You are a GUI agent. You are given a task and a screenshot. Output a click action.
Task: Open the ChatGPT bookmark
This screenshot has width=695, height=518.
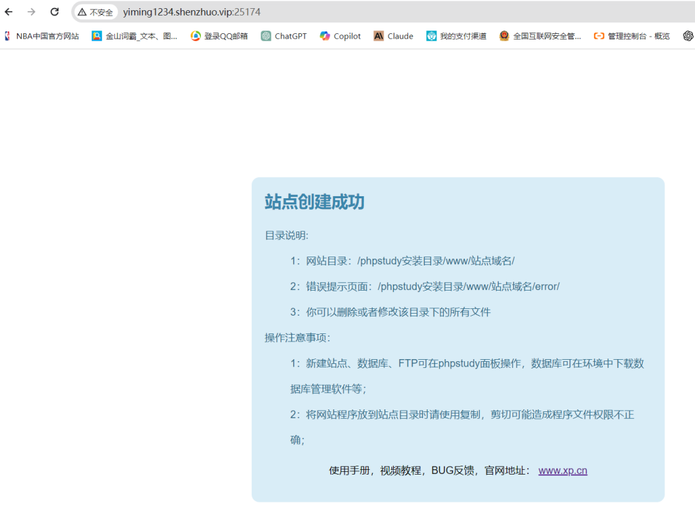point(284,36)
